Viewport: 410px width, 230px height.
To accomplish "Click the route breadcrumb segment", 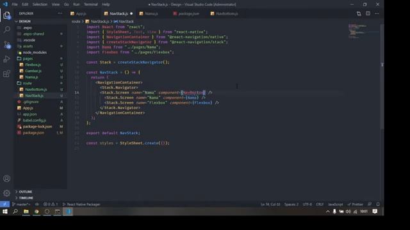I will pos(76,21).
